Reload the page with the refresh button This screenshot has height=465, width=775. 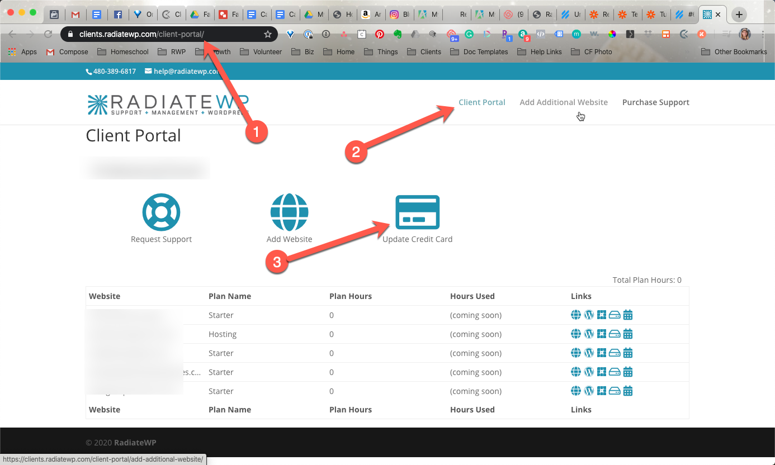coord(48,34)
